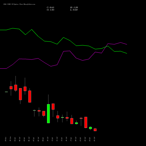Select the 23 Jul date label

(90, 139)
